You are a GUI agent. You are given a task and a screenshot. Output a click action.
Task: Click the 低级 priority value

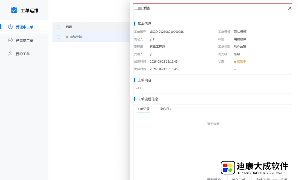[237, 54]
